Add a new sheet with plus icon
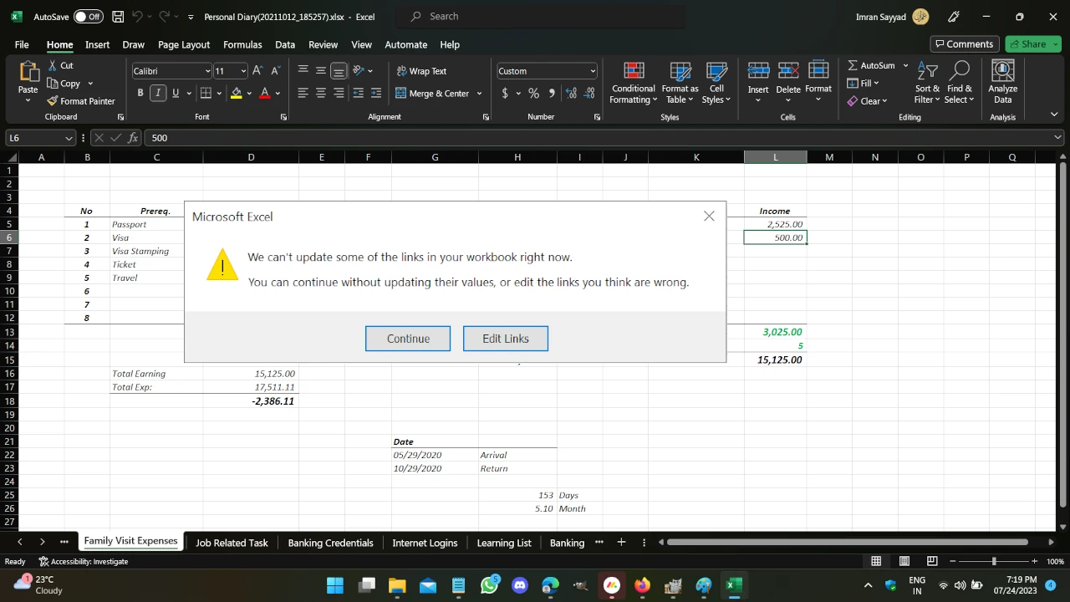The image size is (1070, 602). tap(621, 542)
